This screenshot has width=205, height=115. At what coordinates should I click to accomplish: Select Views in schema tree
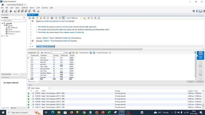click(x=10, y=30)
